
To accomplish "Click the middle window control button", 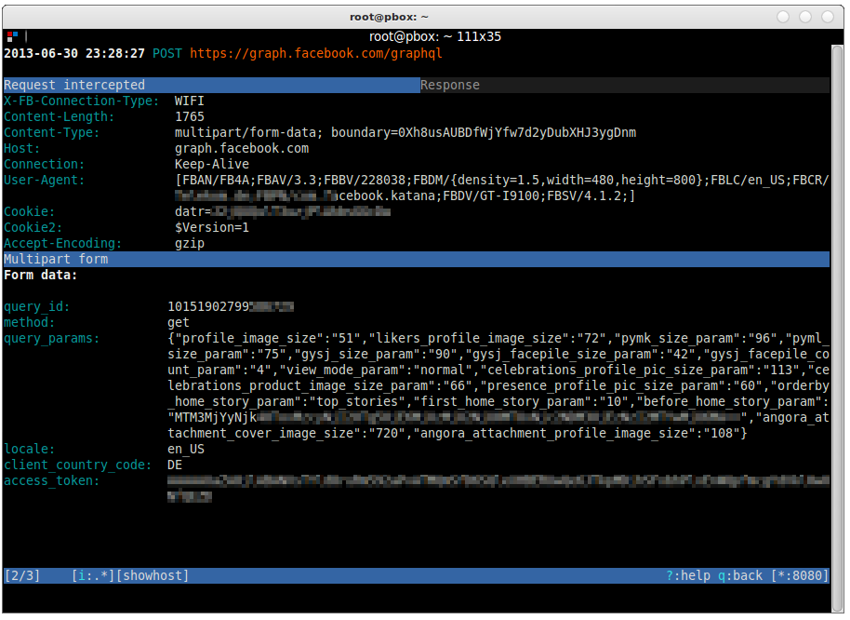I will pos(805,17).
